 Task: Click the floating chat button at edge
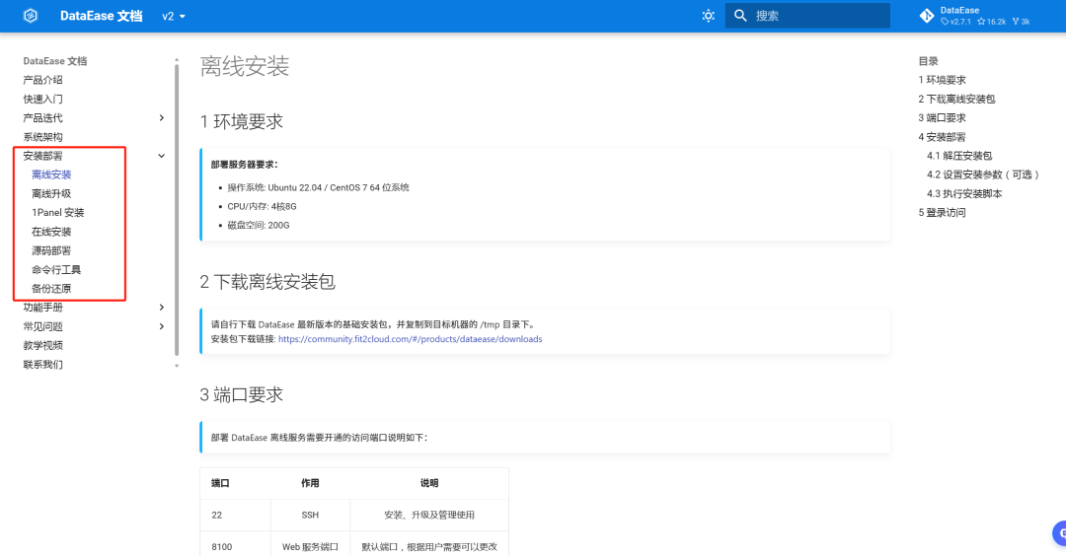coord(1059,533)
